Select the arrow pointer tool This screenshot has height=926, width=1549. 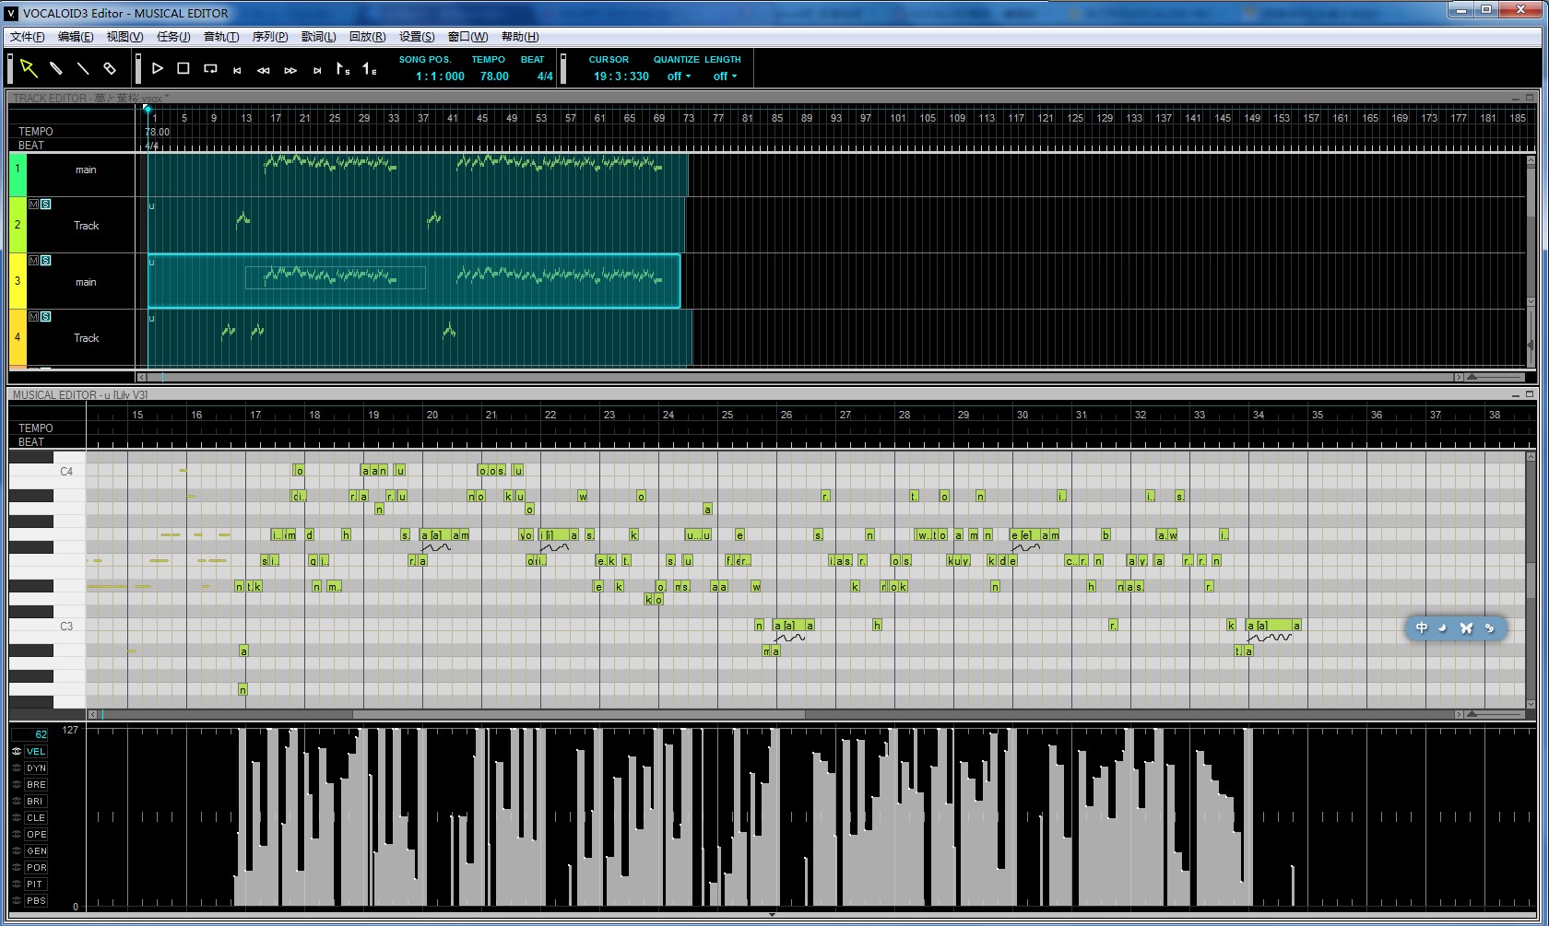pyautogui.click(x=29, y=68)
